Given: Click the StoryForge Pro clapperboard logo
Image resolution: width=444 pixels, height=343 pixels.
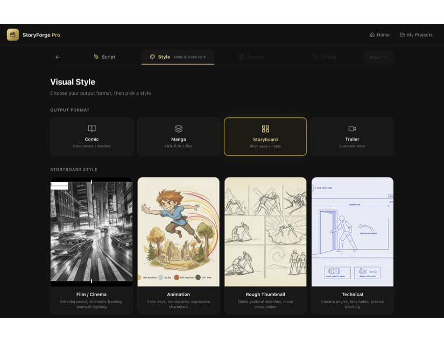Looking at the screenshot, I should tap(13, 35).
